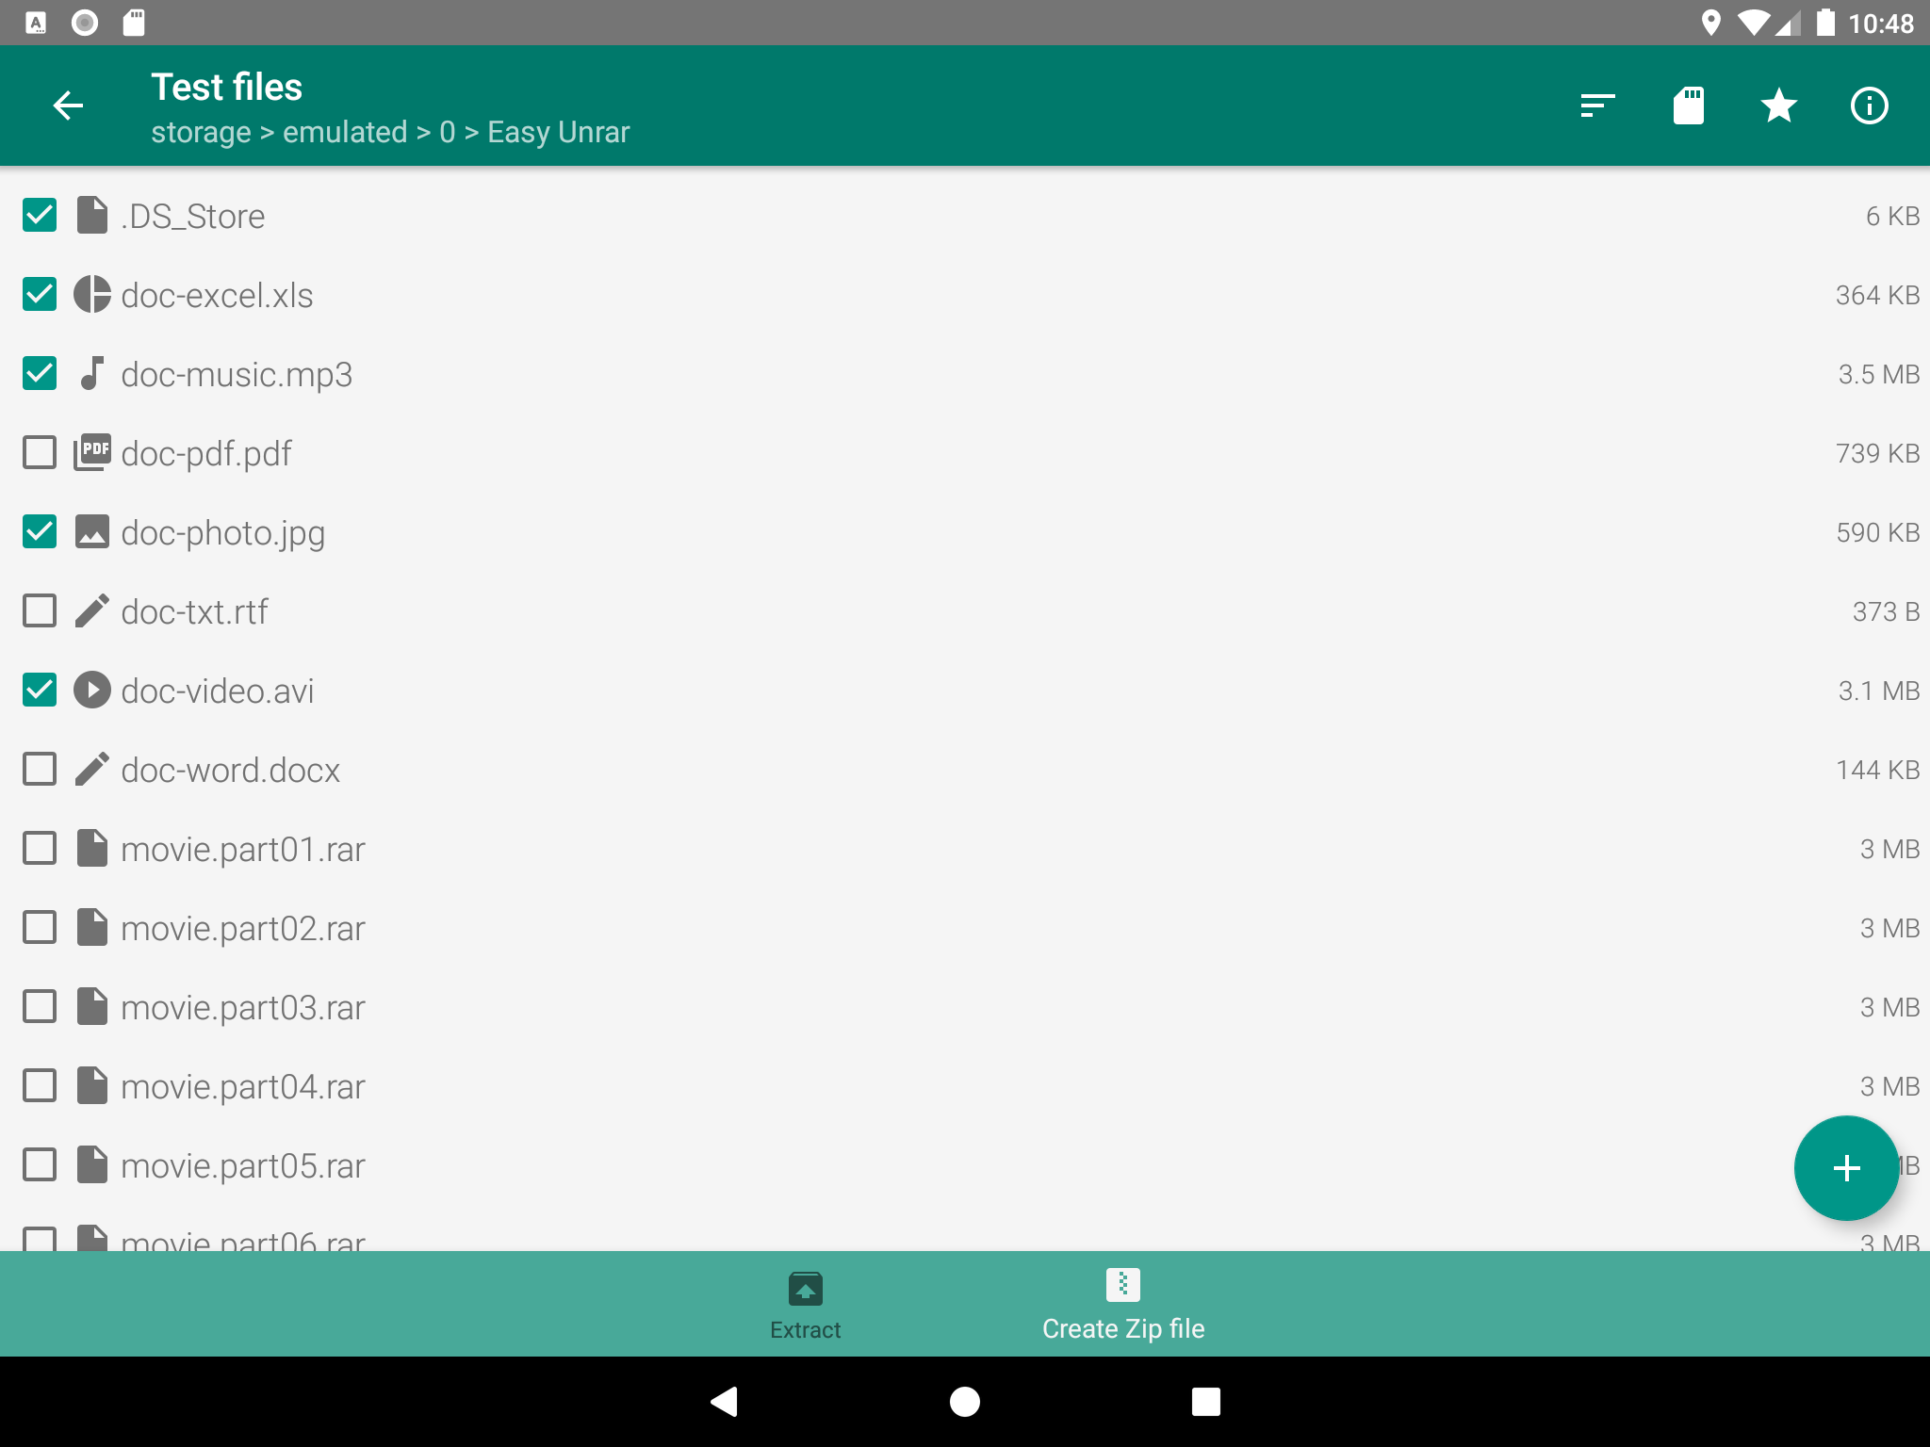Open the doc-music.mp3 file name
This screenshot has width=1930, height=1447.
(237, 375)
